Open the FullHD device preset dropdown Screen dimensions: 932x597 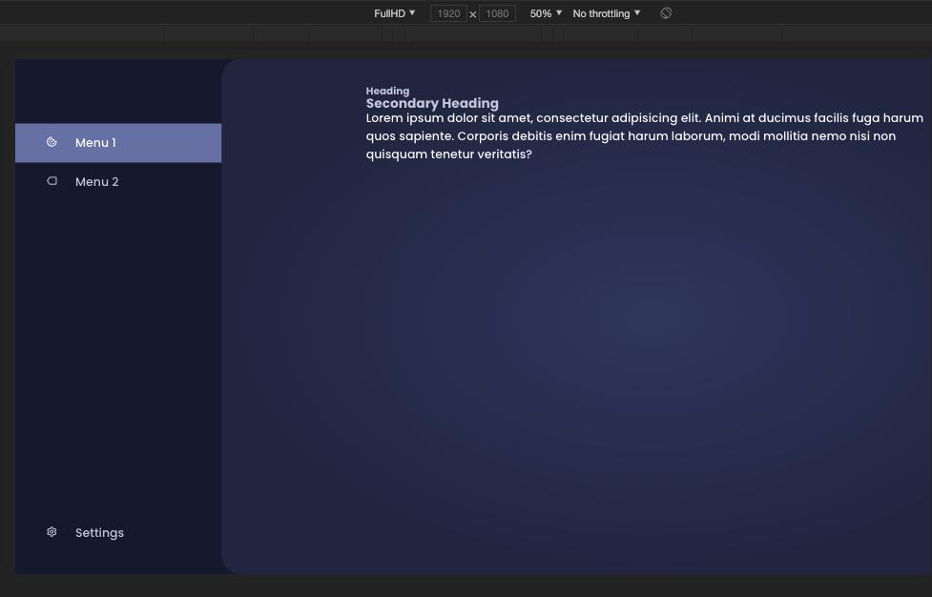coord(394,13)
